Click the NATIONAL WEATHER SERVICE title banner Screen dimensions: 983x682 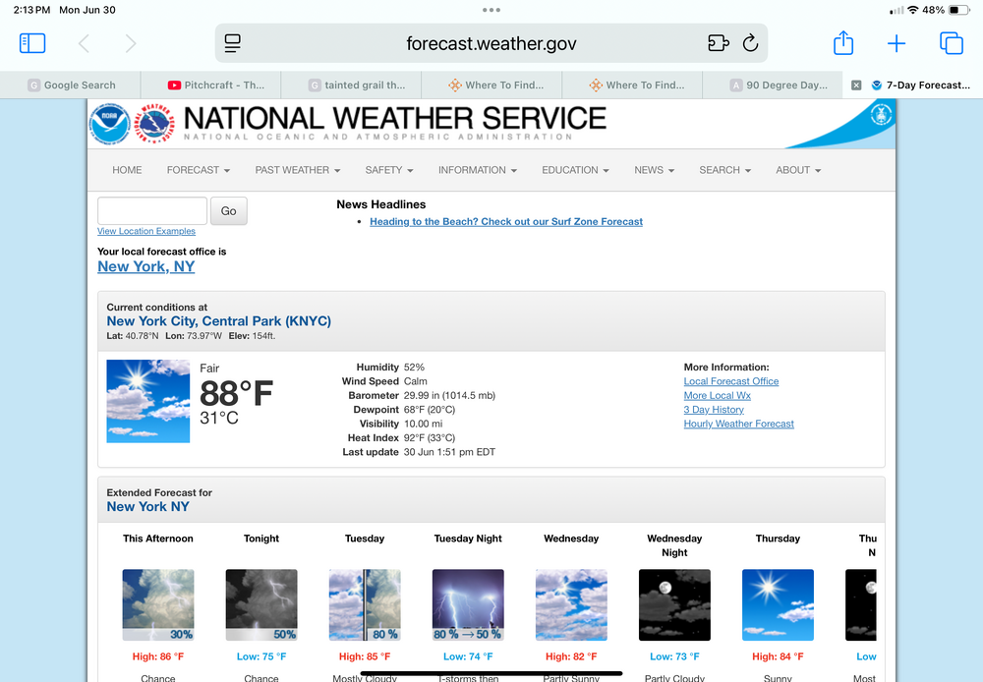[395, 123]
